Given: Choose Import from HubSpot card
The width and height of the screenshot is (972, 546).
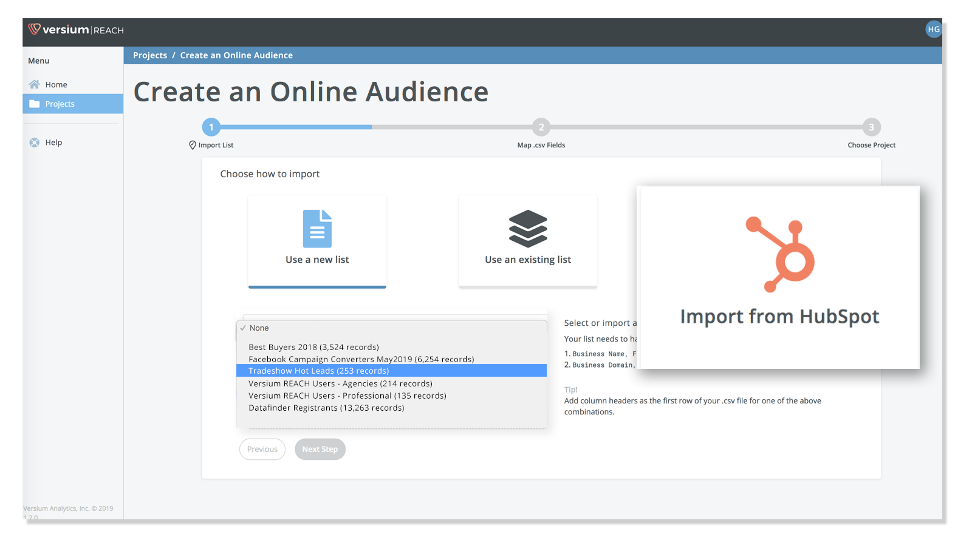Looking at the screenshot, I should [778, 277].
